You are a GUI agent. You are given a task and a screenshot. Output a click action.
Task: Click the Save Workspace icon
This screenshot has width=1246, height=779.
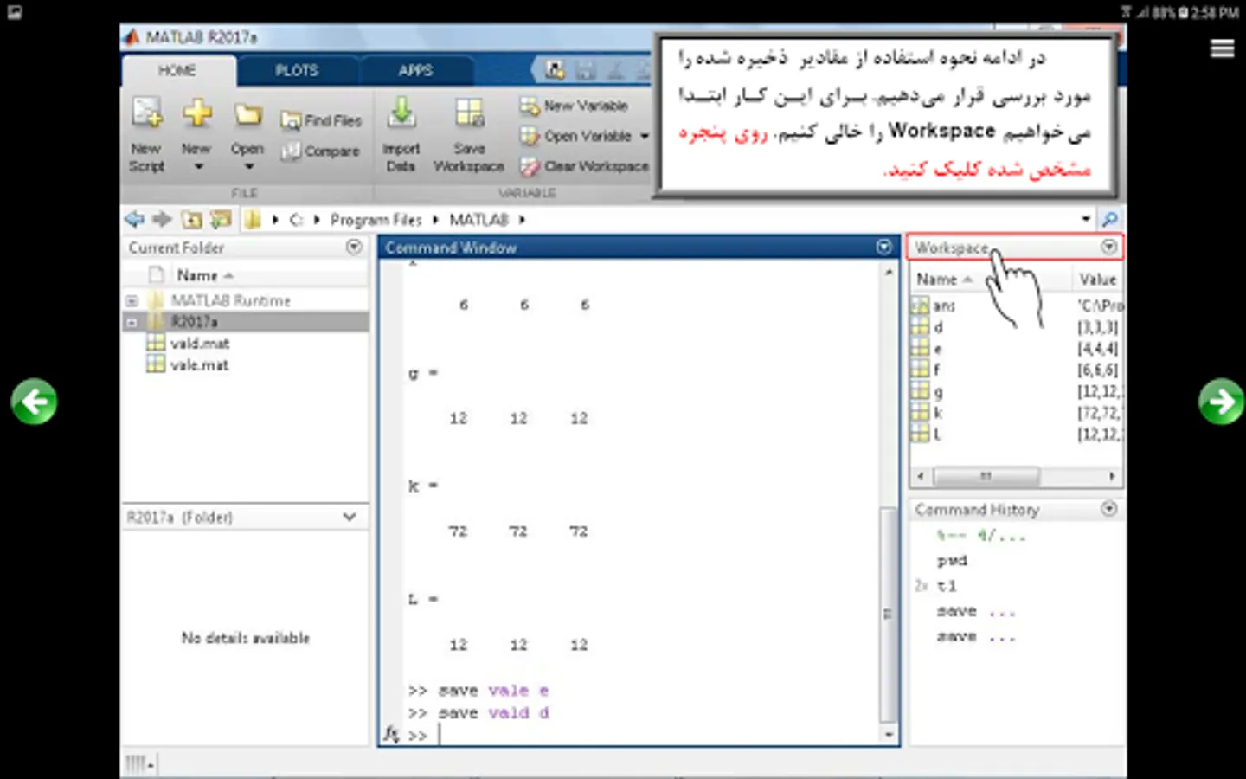click(470, 113)
